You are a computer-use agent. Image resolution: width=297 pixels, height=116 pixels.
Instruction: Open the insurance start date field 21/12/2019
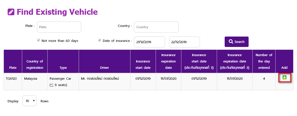click(150, 42)
